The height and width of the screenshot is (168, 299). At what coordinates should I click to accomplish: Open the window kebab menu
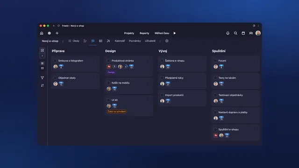(x=258, y=26)
